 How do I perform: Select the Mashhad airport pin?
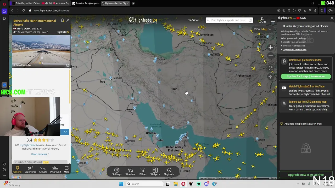pyautogui.click(x=209, y=55)
